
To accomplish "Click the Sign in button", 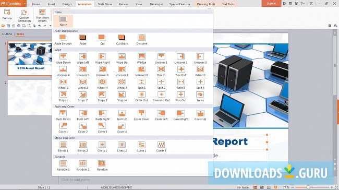I will (x=271, y=4).
